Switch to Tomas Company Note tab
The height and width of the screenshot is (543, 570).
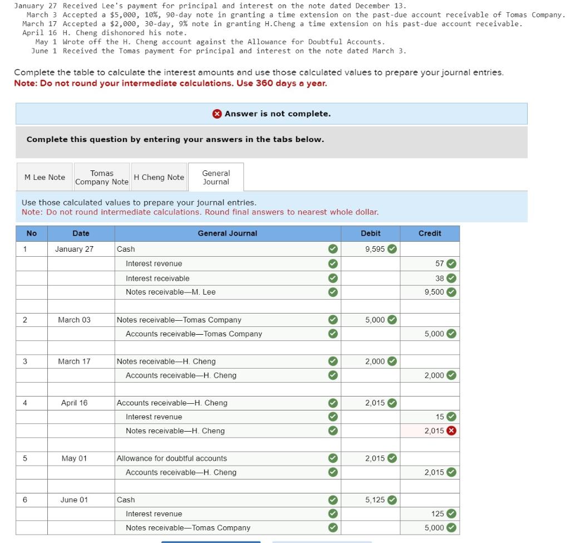coord(102,177)
